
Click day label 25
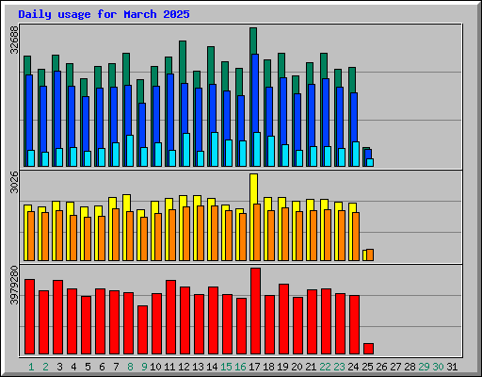tap(367, 367)
